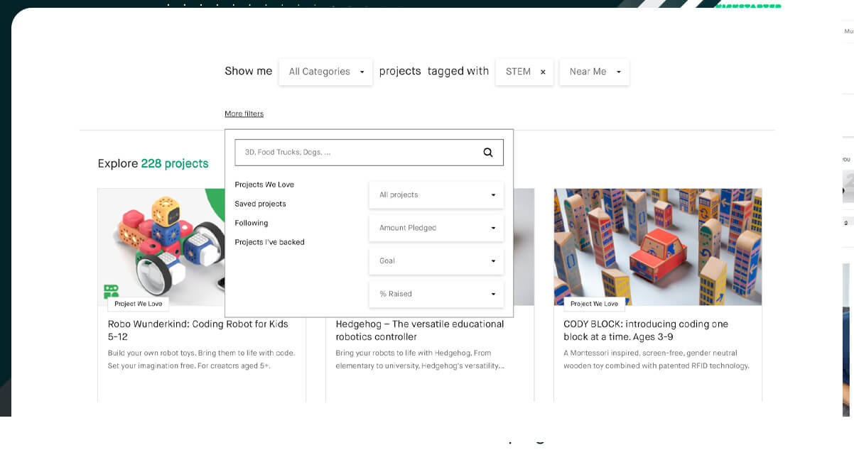The height and width of the screenshot is (450, 854).
Task: Expand the % Raised dropdown
Action: [x=436, y=294]
